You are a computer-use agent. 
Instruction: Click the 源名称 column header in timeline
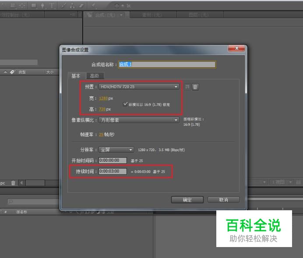click(x=21, y=212)
